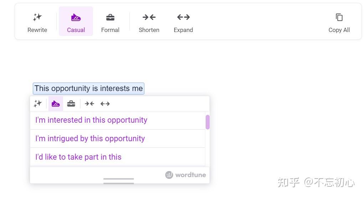Open the wordtune logo link
The width and height of the screenshot is (364, 197).
tap(185, 175)
